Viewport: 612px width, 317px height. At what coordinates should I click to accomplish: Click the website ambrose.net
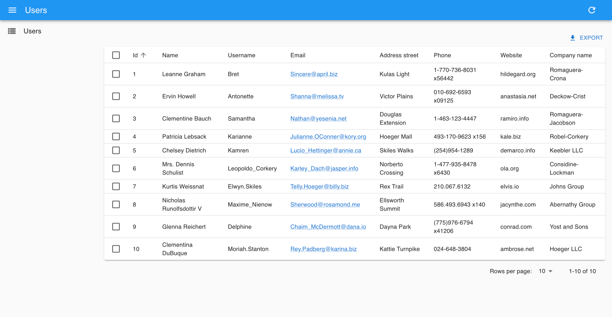[517, 249]
